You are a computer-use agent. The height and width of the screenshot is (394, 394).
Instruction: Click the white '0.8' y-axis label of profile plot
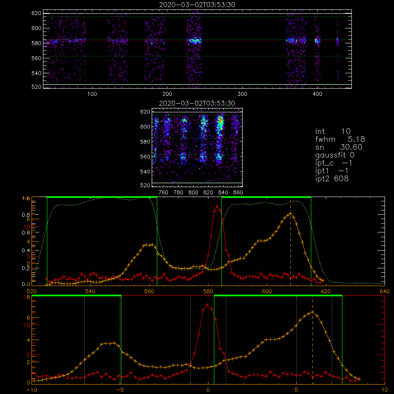26,215
